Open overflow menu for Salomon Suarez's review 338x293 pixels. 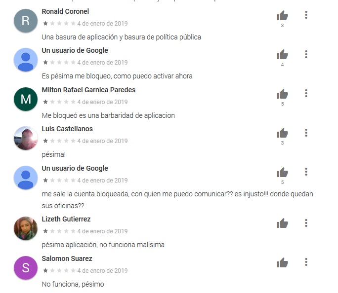click(306, 262)
